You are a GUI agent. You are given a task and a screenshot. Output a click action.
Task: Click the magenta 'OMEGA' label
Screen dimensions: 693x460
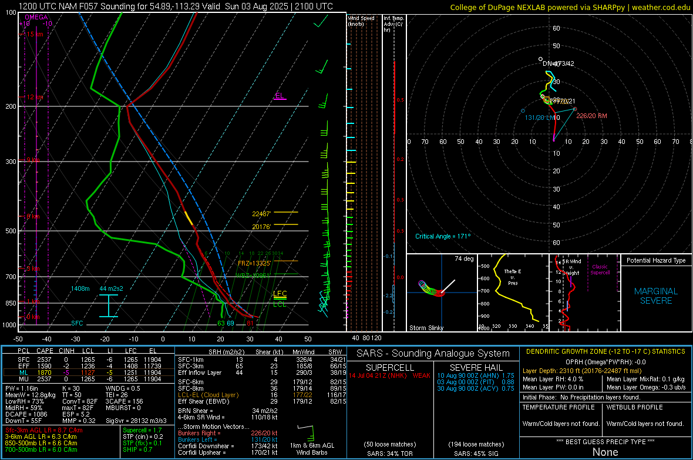click(x=36, y=17)
